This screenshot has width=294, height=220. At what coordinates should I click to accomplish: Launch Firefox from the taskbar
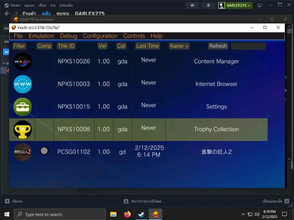click(127, 214)
